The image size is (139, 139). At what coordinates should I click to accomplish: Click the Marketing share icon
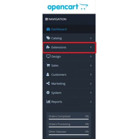(48, 83)
